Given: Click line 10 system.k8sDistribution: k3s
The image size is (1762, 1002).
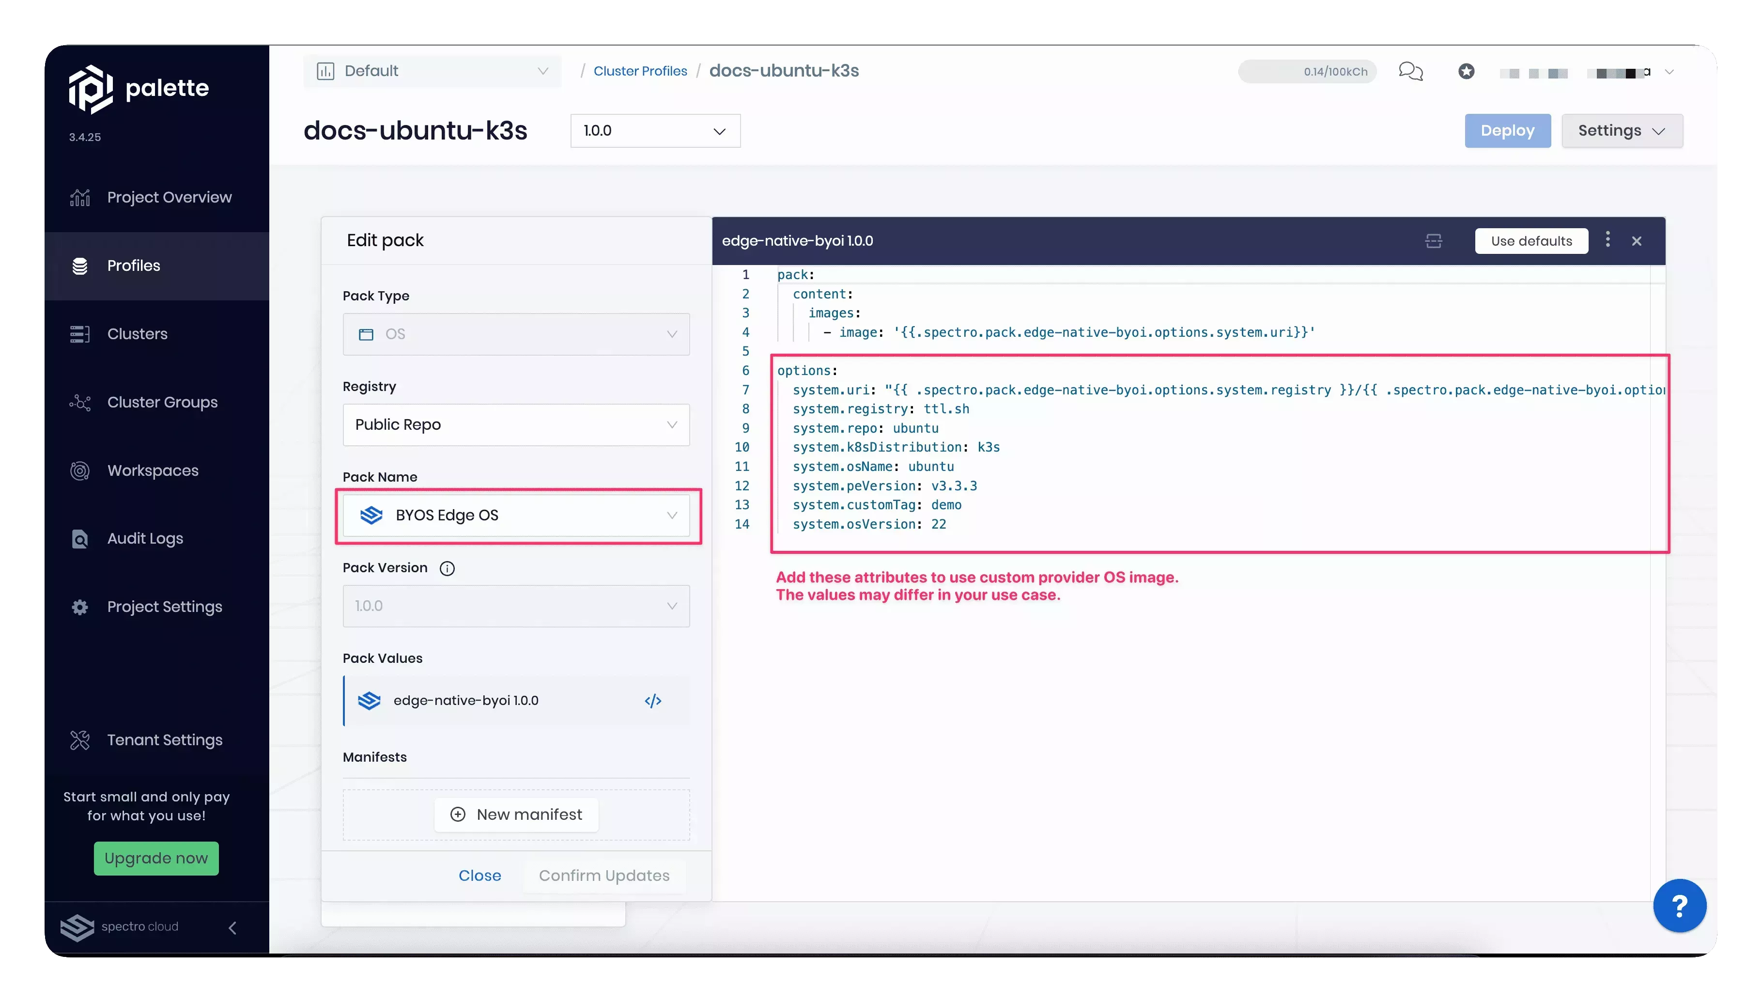Looking at the screenshot, I should pos(896,447).
